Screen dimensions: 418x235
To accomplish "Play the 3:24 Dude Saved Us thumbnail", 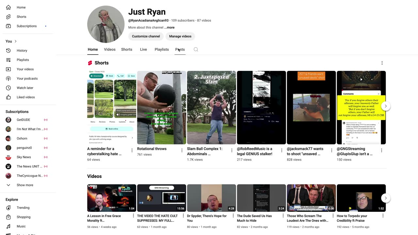I will [262, 198].
